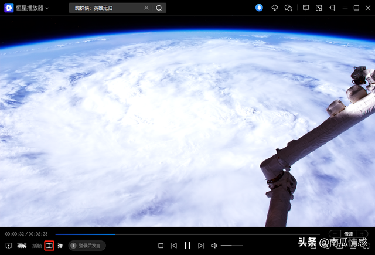
Task: Toggle 硬解 hardware decoding
Action: coord(22,246)
